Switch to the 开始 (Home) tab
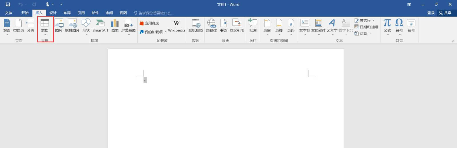Screen dimensions: 457x148 (x=25, y=13)
